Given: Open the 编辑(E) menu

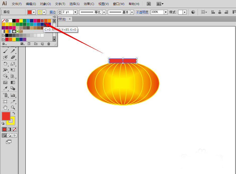Looking at the screenshot, I should [x=31, y=4].
